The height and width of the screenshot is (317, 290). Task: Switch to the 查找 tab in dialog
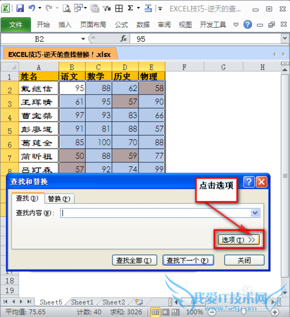click(x=27, y=198)
